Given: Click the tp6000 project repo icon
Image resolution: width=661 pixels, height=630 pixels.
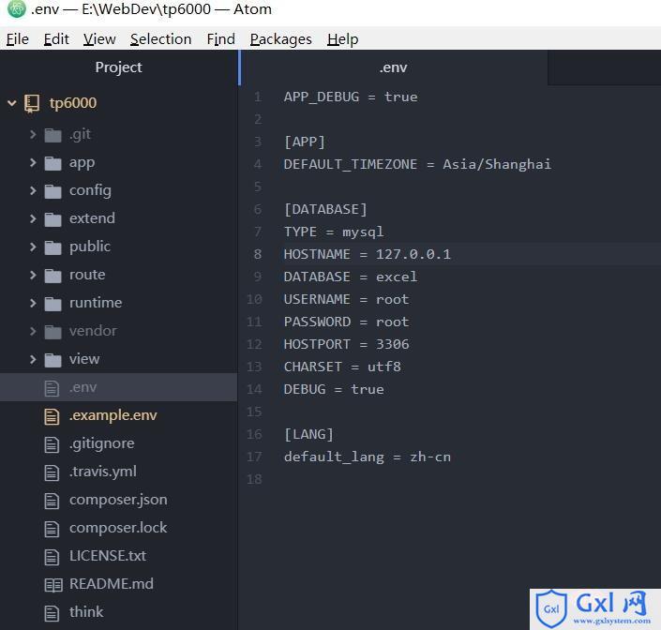Looking at the screenshot, I should [32, 103].
